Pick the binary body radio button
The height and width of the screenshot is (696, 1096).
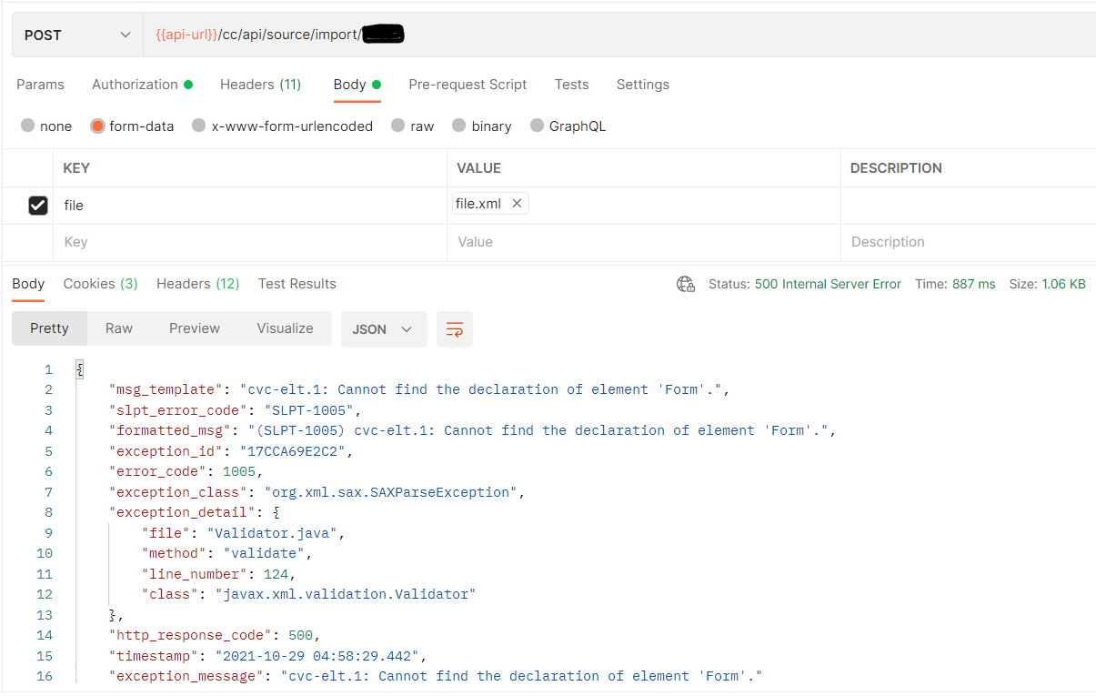click(459, 126)
